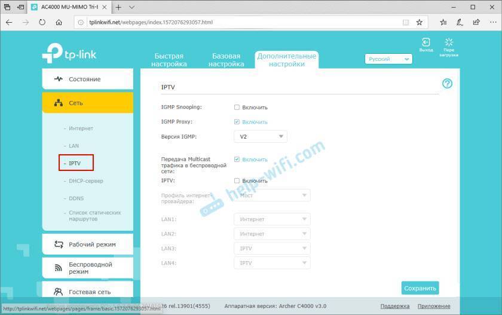Toggle reading view icon in address bar
This screenshot has height=315, width=502.
pyautogui.click(x=406, y=22)
